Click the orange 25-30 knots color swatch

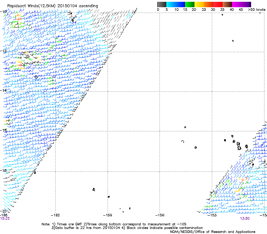pos(209,4)
